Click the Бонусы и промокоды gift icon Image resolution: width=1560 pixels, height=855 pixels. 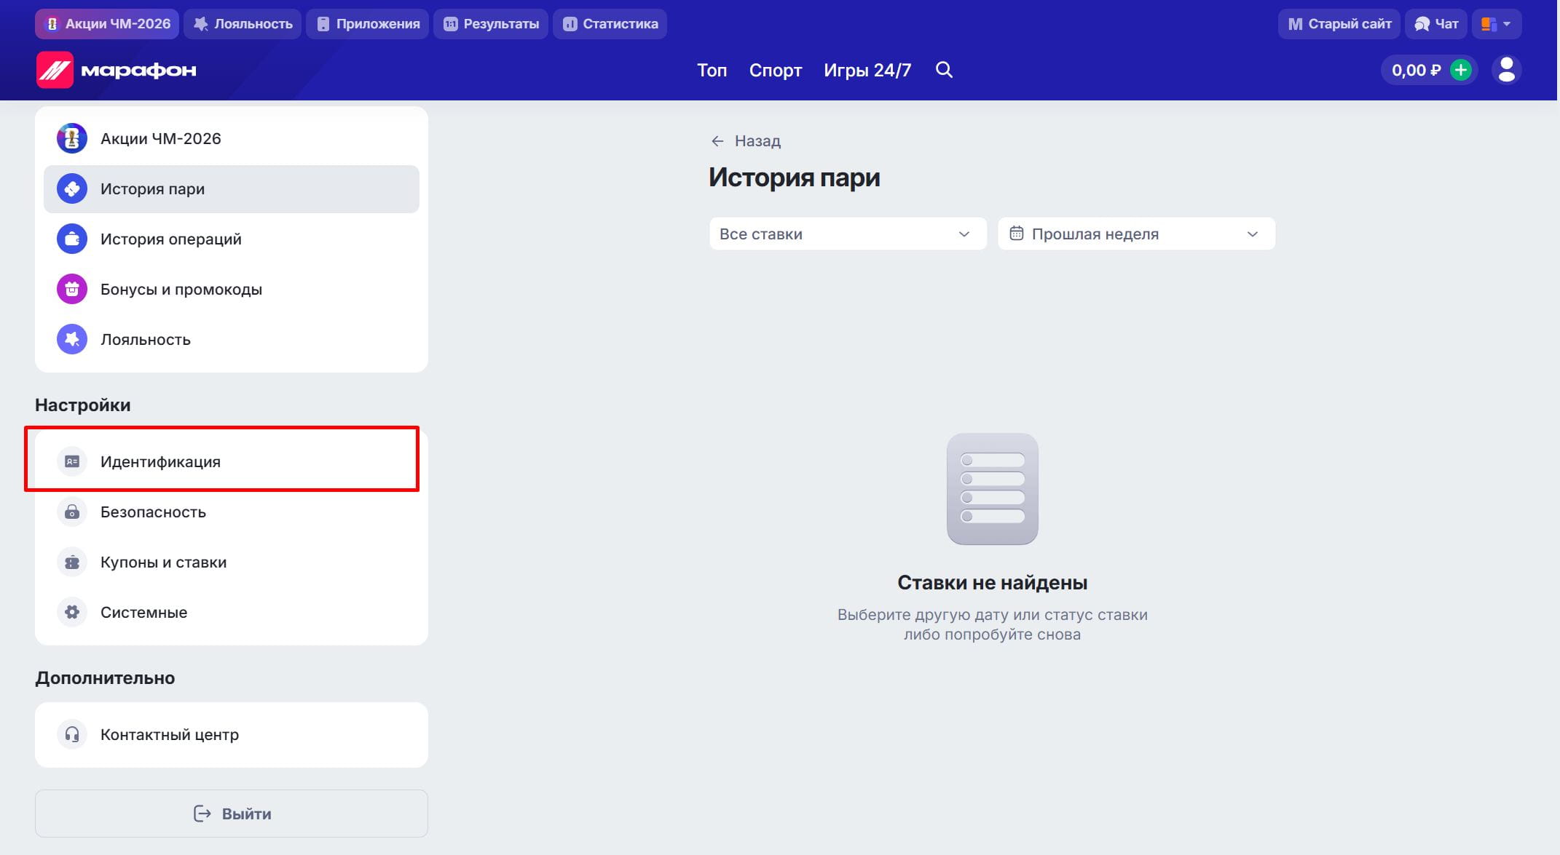pyautogui.click(x=72, y=289)
